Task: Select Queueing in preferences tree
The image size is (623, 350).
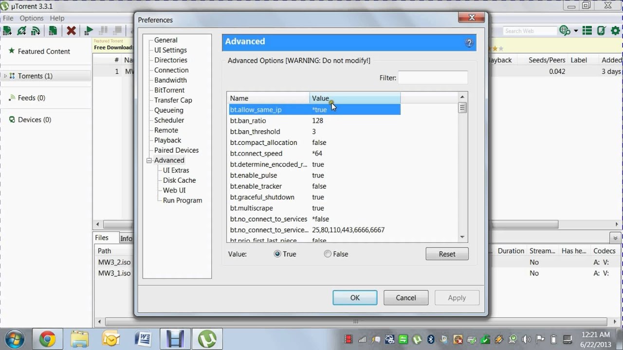Action: point(169,110)
